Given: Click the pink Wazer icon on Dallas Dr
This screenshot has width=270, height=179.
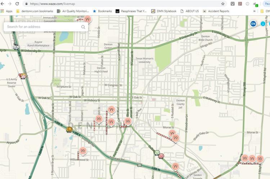Looking at the screenshot, I should pyautogui.click(x=161, y=156).
